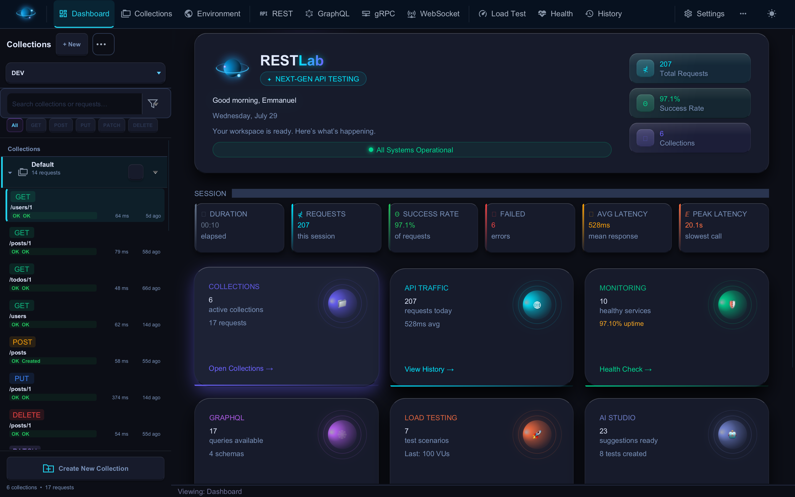Click the Total Requests stat icon
The height and width of the screenshot is (497, 795).
tap(645, 69)
